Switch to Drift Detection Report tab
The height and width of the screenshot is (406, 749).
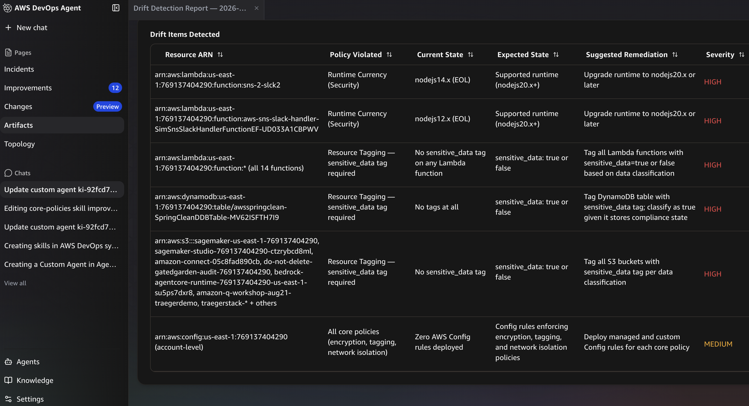(190, 8)
